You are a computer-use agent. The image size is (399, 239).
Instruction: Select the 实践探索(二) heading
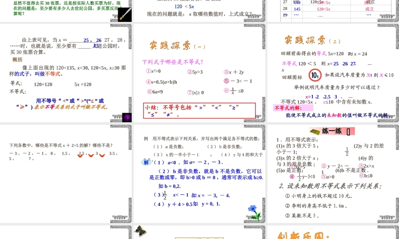point(312,40)
